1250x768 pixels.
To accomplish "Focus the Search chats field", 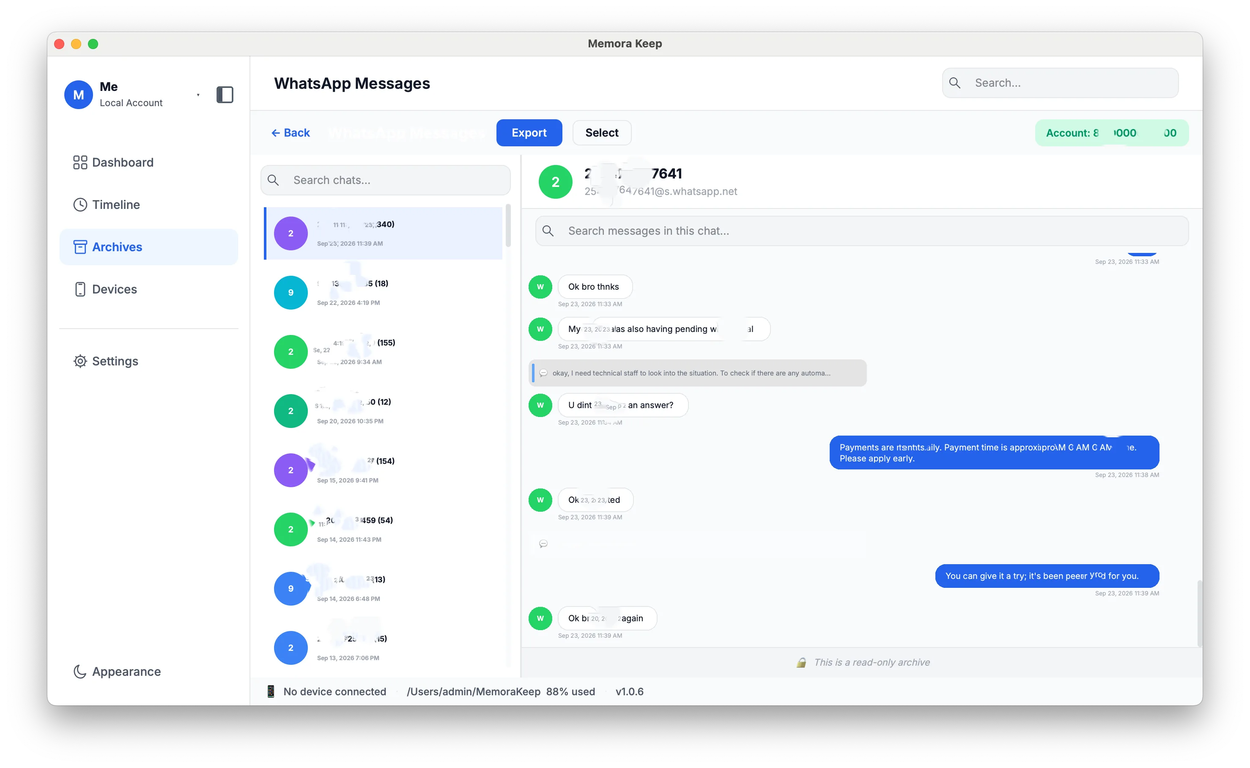I will pos(386,180).
